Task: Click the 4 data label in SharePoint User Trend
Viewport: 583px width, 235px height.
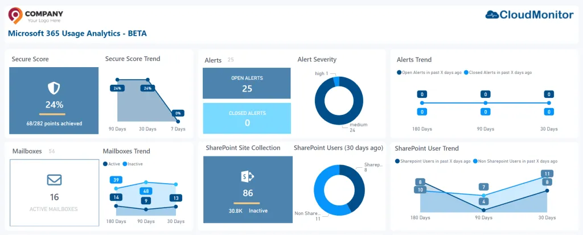Action: [x=483, y=201]
